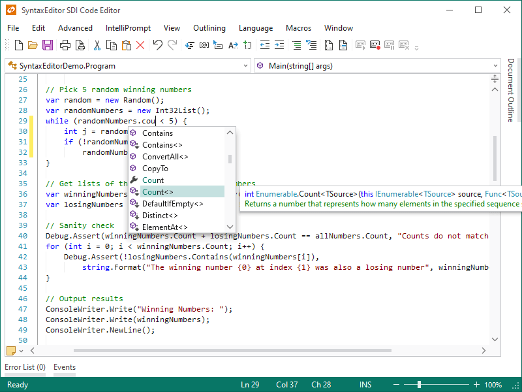Image resolution: width=522 pixels, height=392 pixels.
Task: Click the zoom in plus button
Action: click(477, 385)
